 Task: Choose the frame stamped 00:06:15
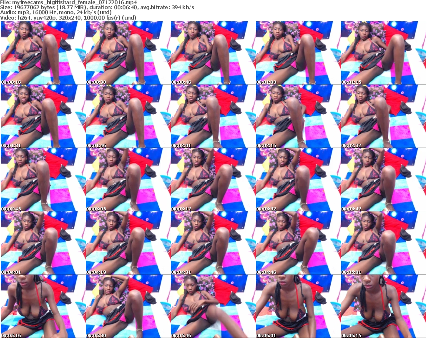coord(383,306)
